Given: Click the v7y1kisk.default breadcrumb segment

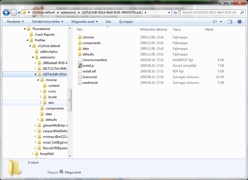Looking at the screenshot, I should 43,12.
